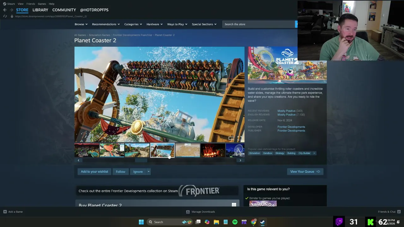
Task: Open the Frontier Developments publisher link
Action: click(291, 131)
